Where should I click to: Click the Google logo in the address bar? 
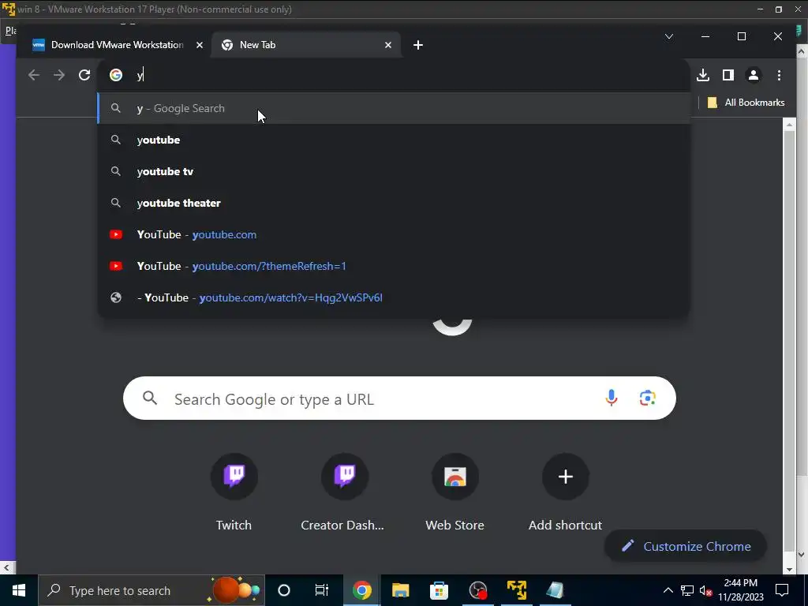coord(116,75)
